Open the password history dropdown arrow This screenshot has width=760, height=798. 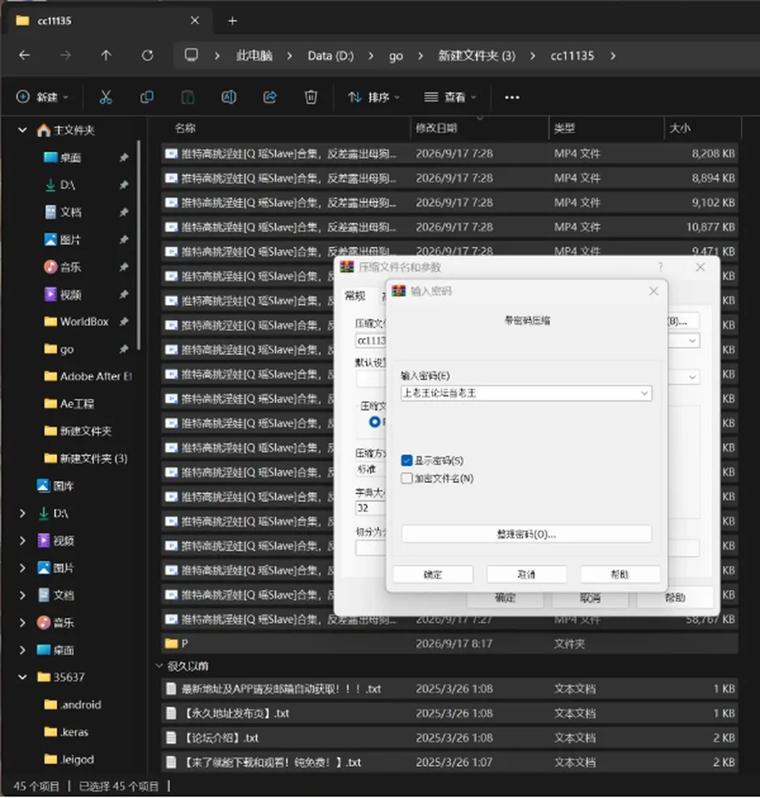pos(644,393)
